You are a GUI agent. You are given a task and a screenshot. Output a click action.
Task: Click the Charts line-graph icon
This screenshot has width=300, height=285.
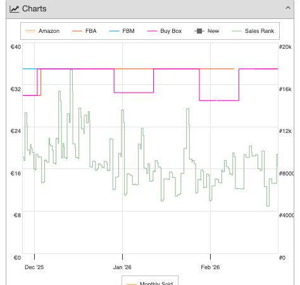click(x=15, y=9)
